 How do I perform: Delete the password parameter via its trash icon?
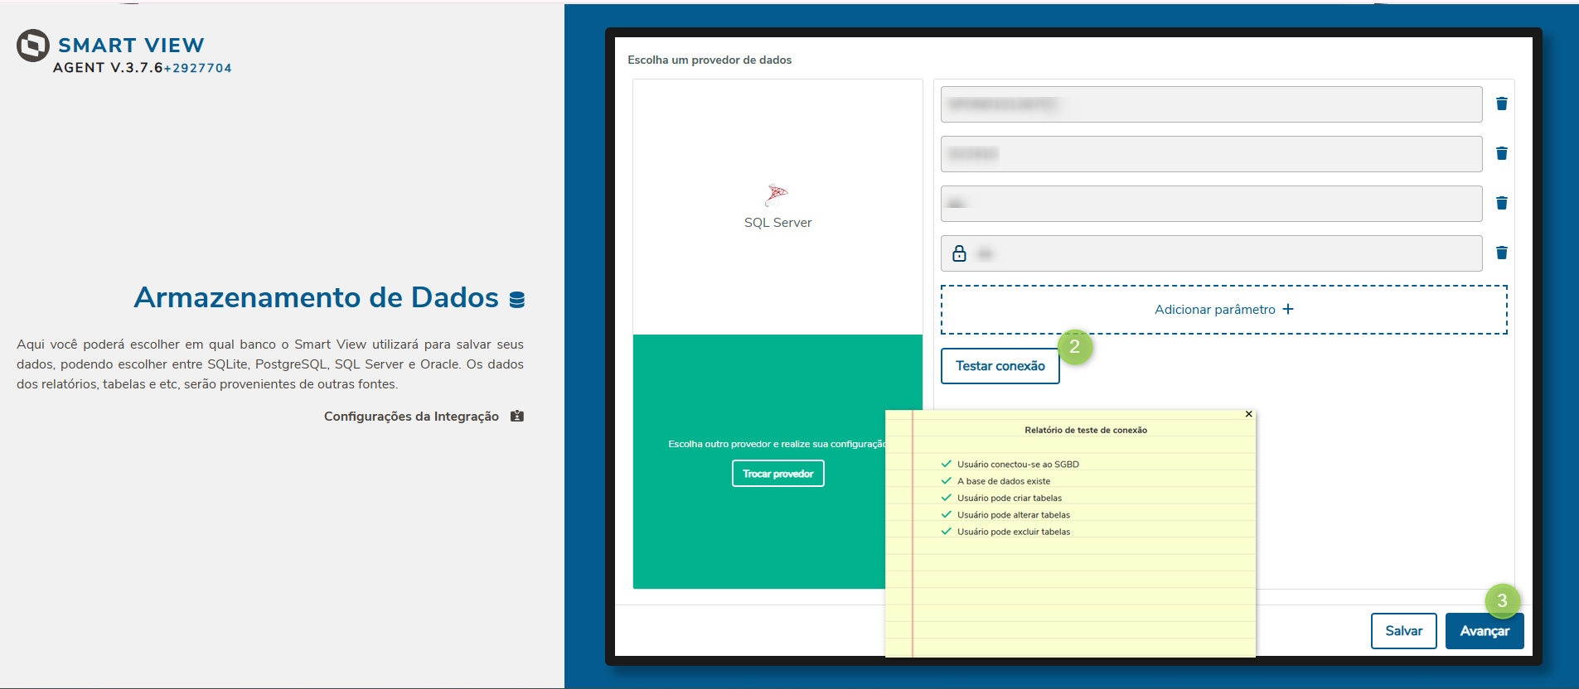coord(1501,253)
